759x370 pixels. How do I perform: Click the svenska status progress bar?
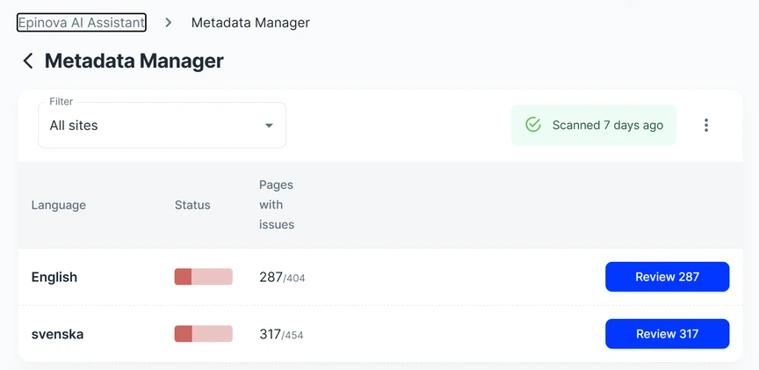203,334
